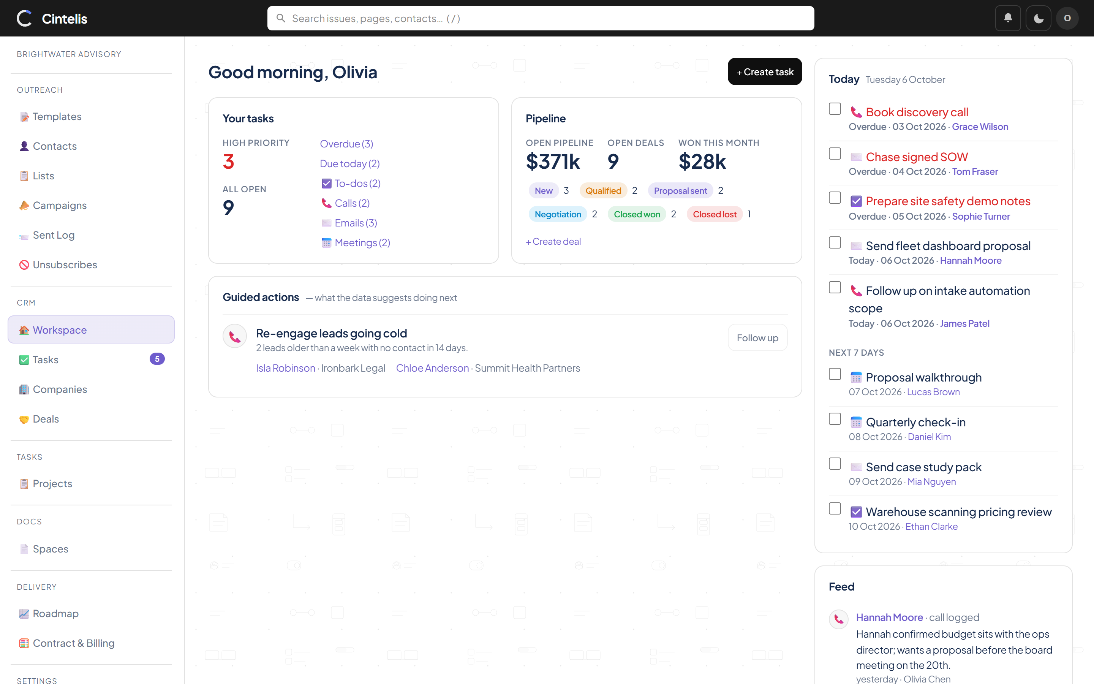The height and width of the screenshot is (684, 1094).
Task: Click Follow up for cold leads
Action: click(757, 338)
